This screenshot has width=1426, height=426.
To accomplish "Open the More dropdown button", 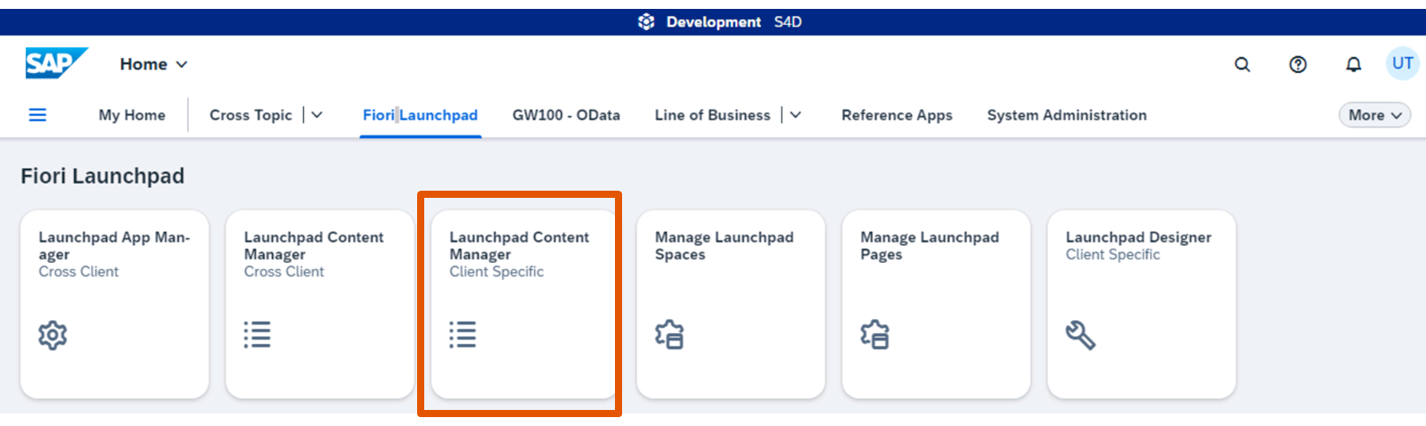I will 1374,115.
